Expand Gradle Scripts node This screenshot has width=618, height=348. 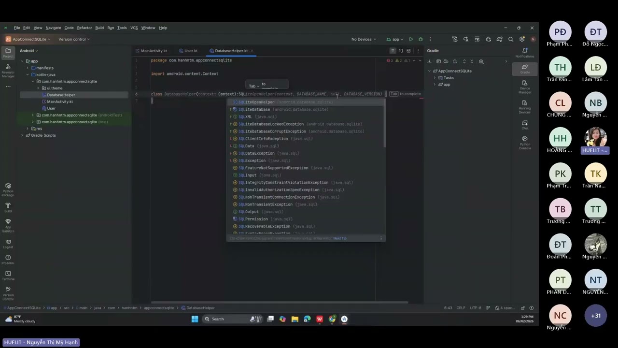22,135
